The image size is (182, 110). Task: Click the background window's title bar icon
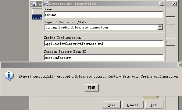(x=34, y=4)
